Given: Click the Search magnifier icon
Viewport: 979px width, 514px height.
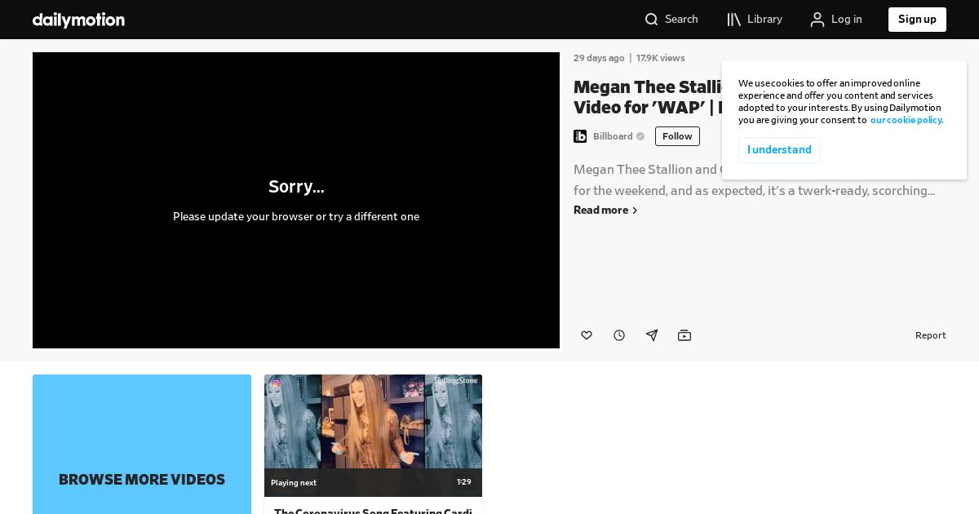Looking at the screenshot, I should 651,20.
